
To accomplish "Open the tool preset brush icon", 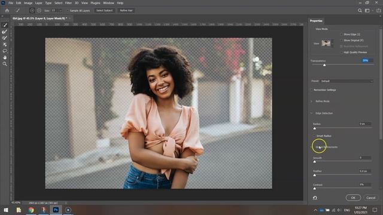I will point(17,11).
